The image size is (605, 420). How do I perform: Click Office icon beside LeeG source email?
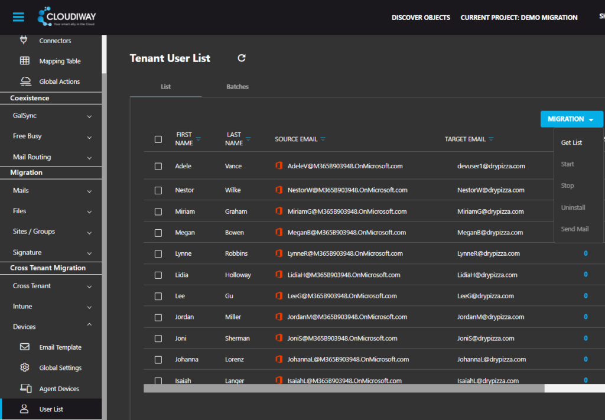[x=279, y=295]
